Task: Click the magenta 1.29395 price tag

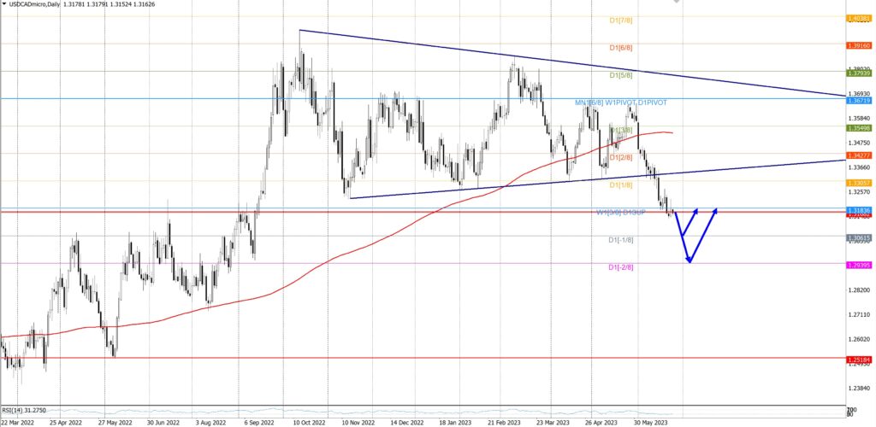Action: (859, 265)
